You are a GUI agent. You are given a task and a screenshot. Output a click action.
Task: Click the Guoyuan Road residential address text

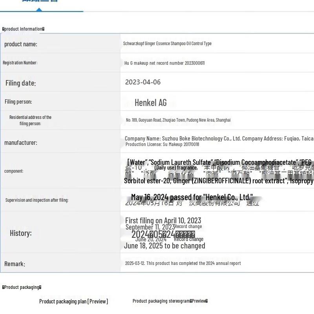click(178, 120)
